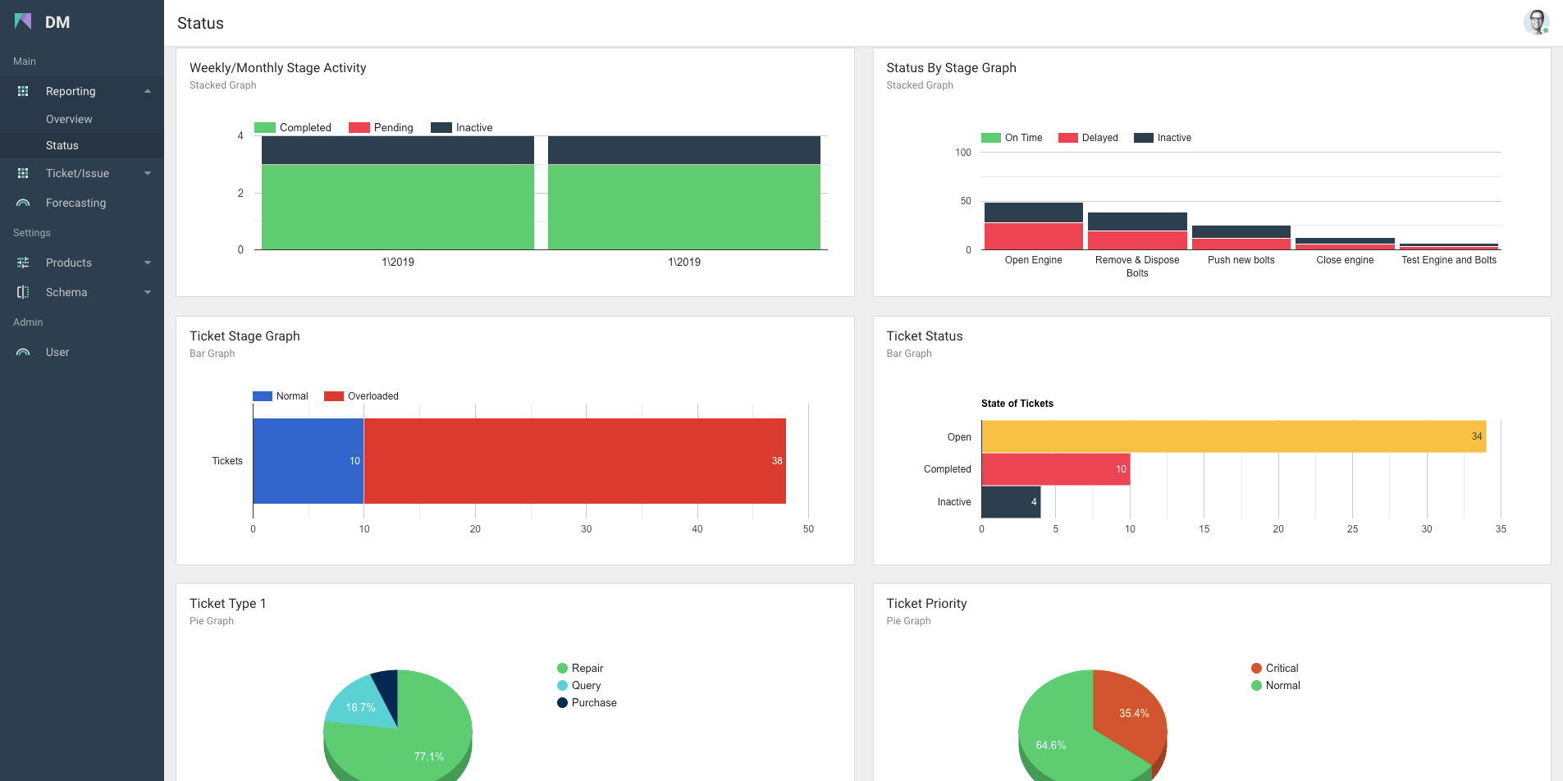This screenshot has height=781, width=1563.
Task: Switch to the Overview page in sidebar
Action: tap(69, 119)
